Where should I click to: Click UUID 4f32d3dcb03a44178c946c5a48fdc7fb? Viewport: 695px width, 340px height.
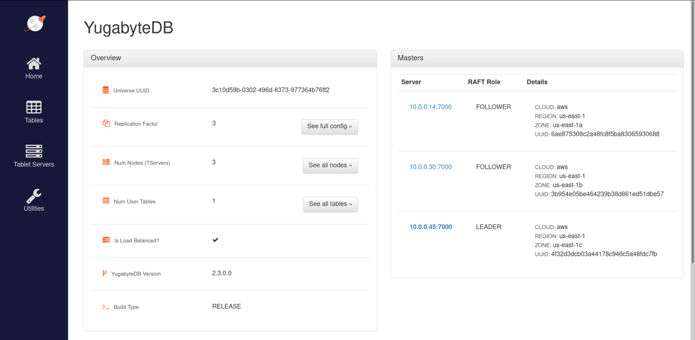(x=596, y=254)
